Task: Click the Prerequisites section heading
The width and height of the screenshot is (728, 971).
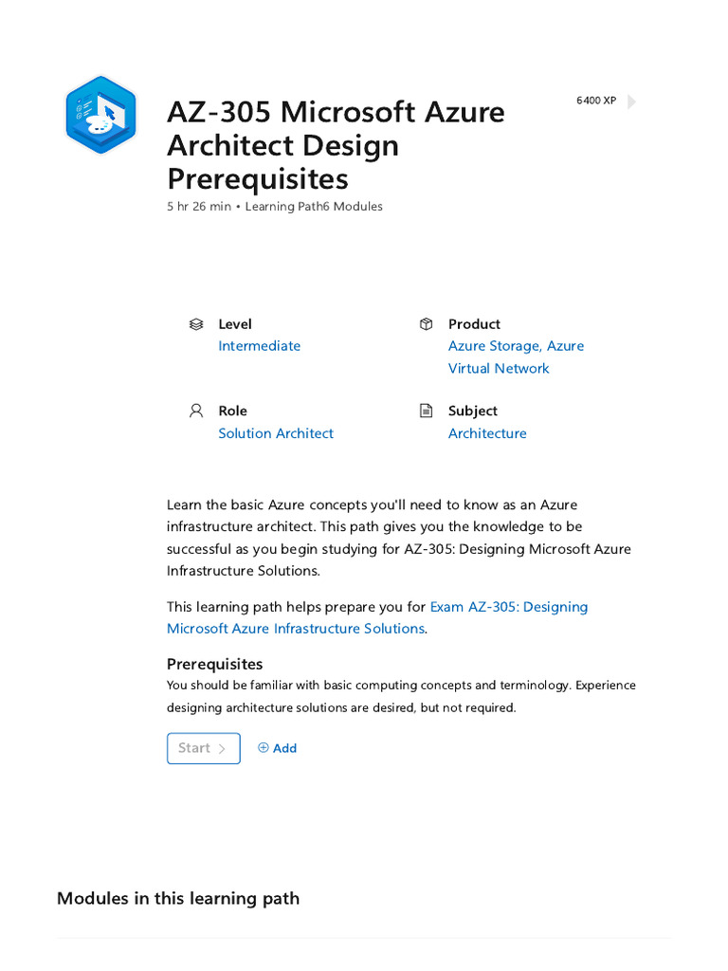Action: tap(214, 664)
